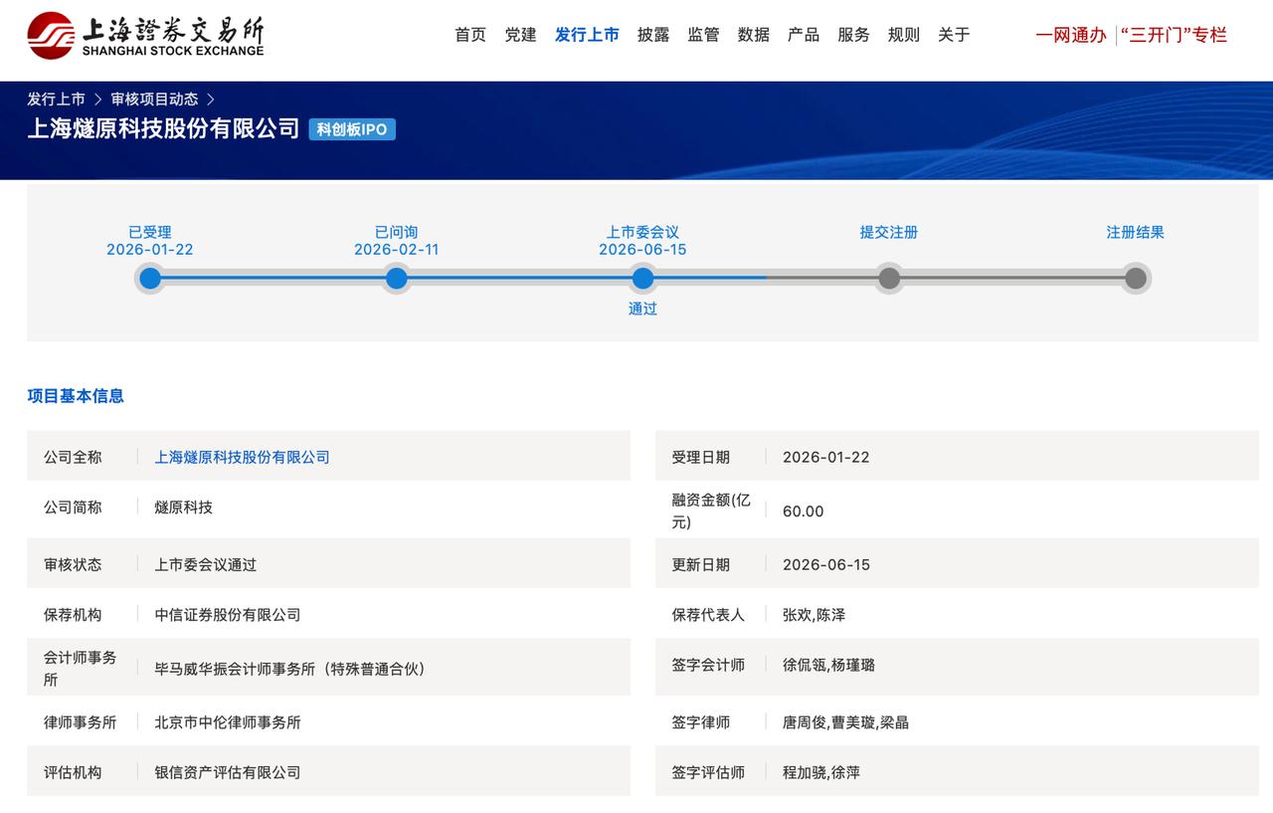
Task: Click the 已问询 timeline dot
Action: 396,279
